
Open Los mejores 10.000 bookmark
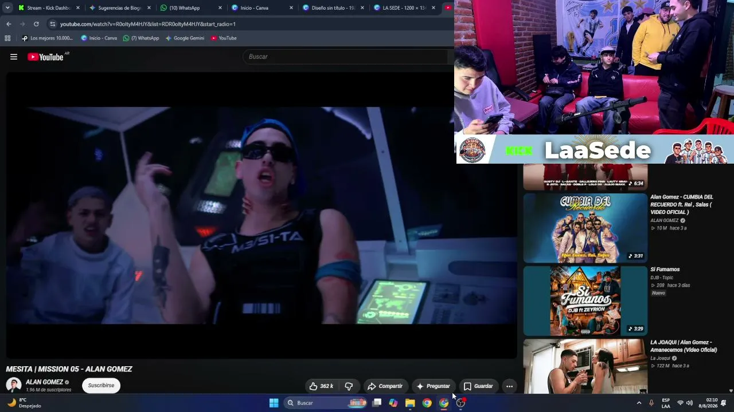coord(47,38)
